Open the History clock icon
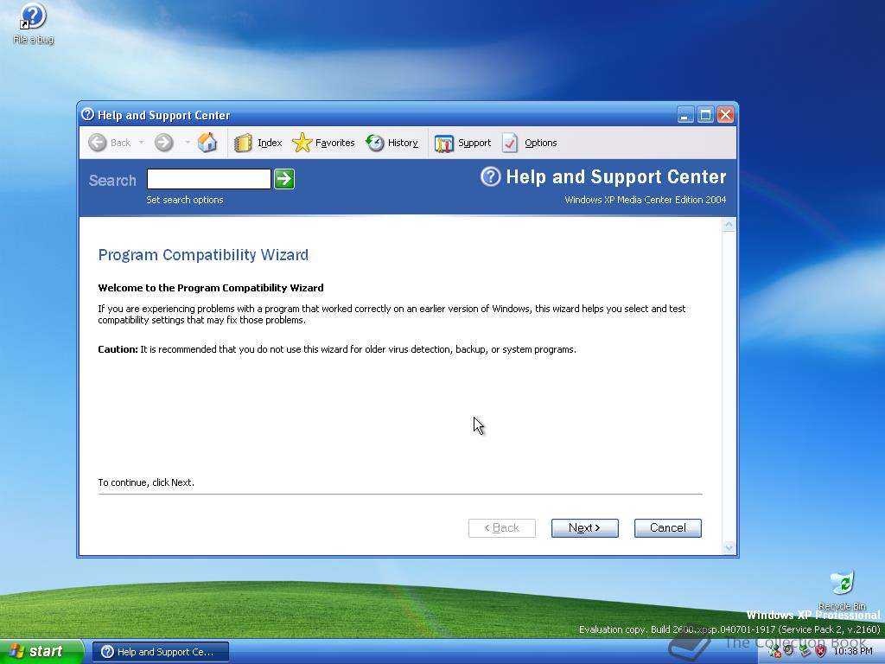This screenshot has width=885, height=664. click(375, 143)
